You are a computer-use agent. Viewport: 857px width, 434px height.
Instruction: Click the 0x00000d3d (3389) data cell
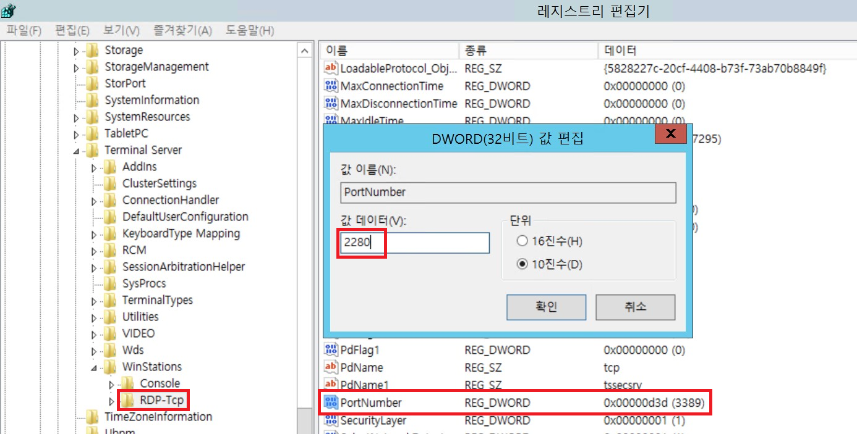tap(655, 403)
